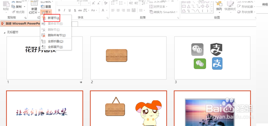Screen dimensions: 268x126
Task: Select the rounded rectangle shape
Action: pos(184,6)
